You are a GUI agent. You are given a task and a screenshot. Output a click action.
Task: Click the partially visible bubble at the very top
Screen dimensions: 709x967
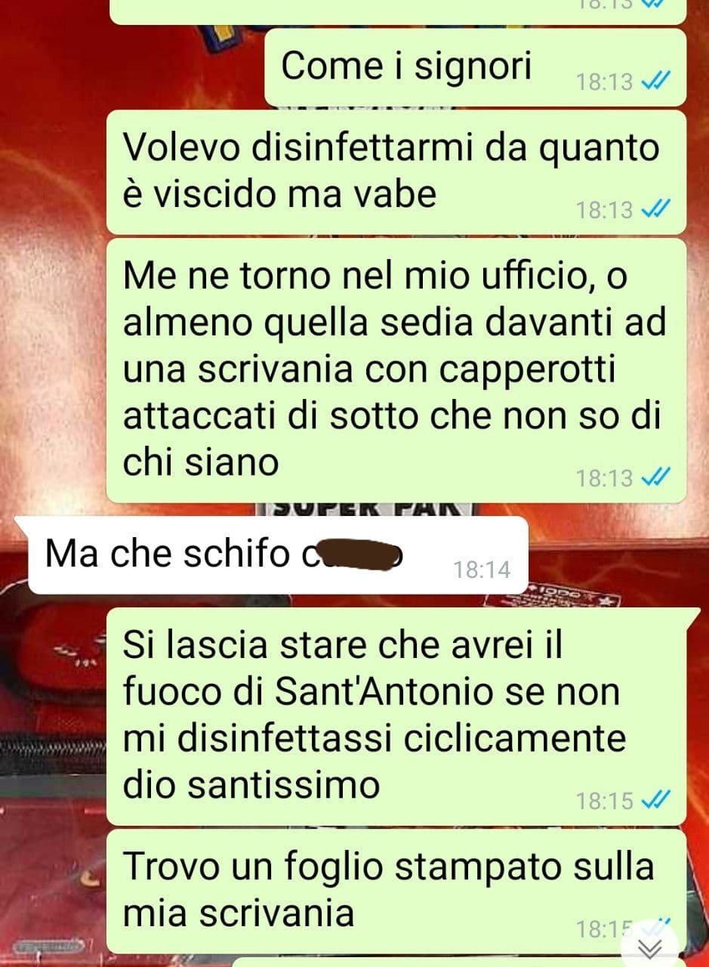point(396,11)
